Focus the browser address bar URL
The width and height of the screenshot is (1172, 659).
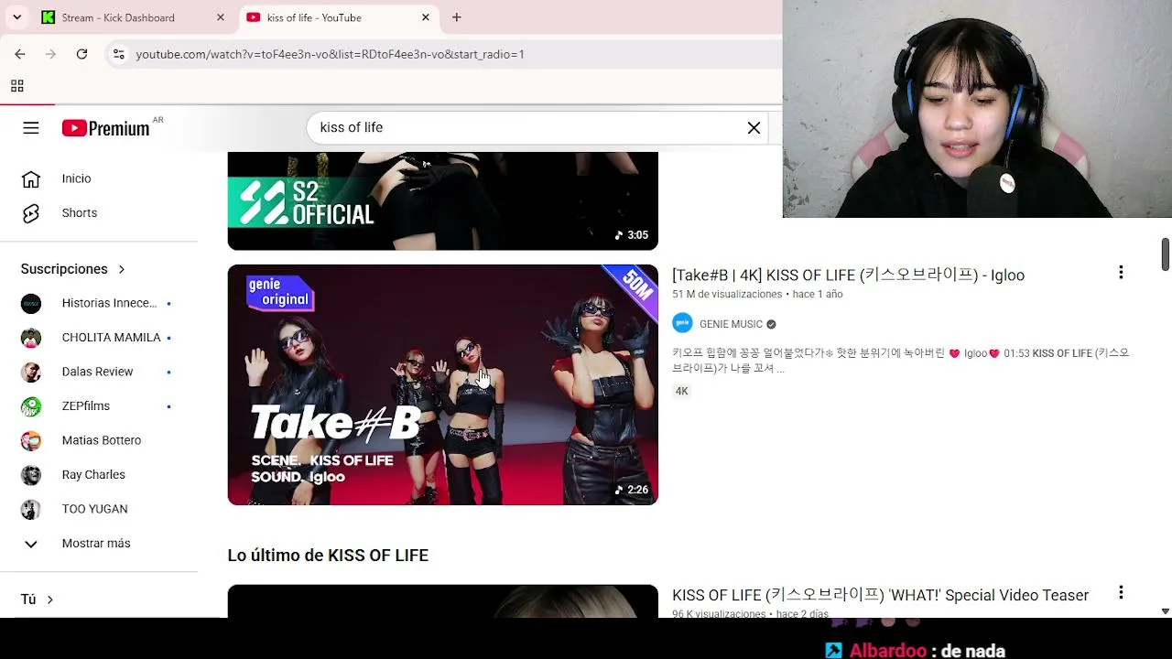pos(330,54)
